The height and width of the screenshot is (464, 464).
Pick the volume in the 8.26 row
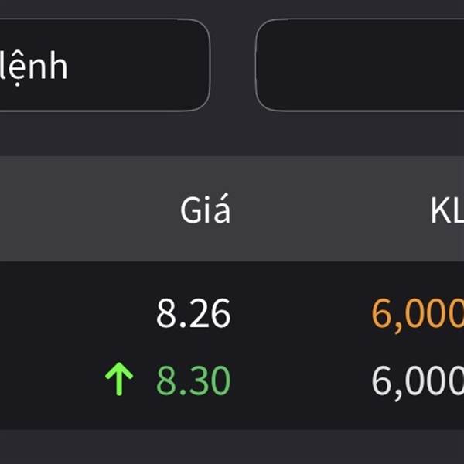click(x=418, y=316)
